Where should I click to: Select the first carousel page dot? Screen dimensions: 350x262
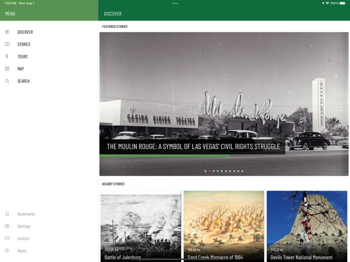[x=205, y=171]
